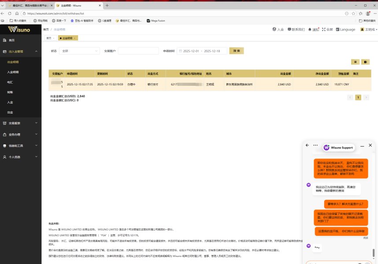This screenshot has height=264, width=378.
Task: Go to page 1 in pagination
Action: pyautogui.click(x=358, y=97)
